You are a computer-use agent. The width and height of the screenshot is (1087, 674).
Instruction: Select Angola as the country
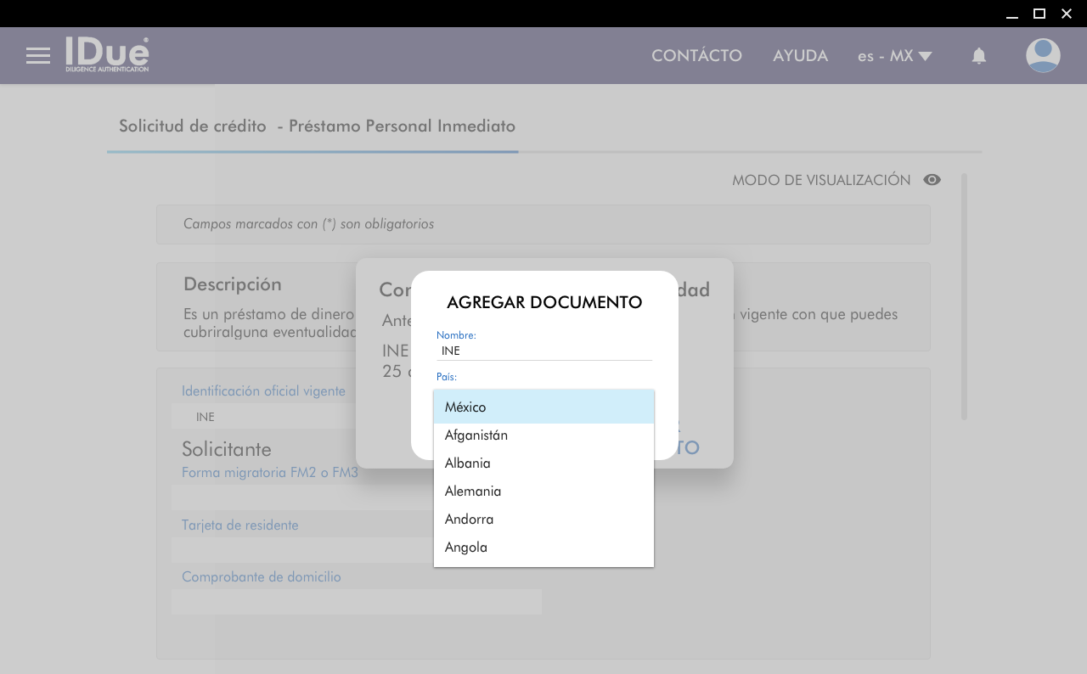(x=543, y=548)
